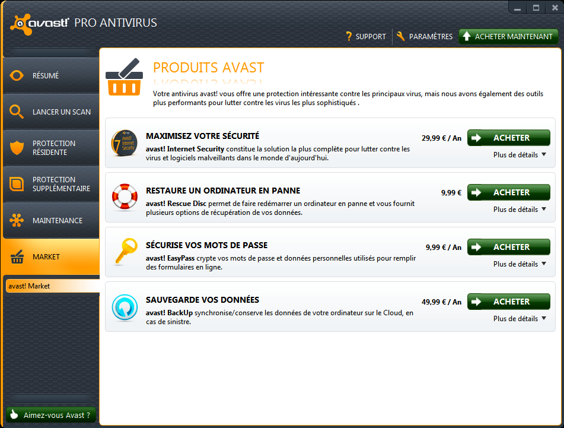The height and width of the screenshot is (428, 564).
Task: Click arrow icon on Rescue Disc Acheter button
Action: point(476,192)
